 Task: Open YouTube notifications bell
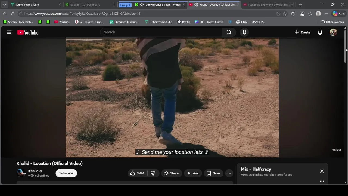point(320,32)
